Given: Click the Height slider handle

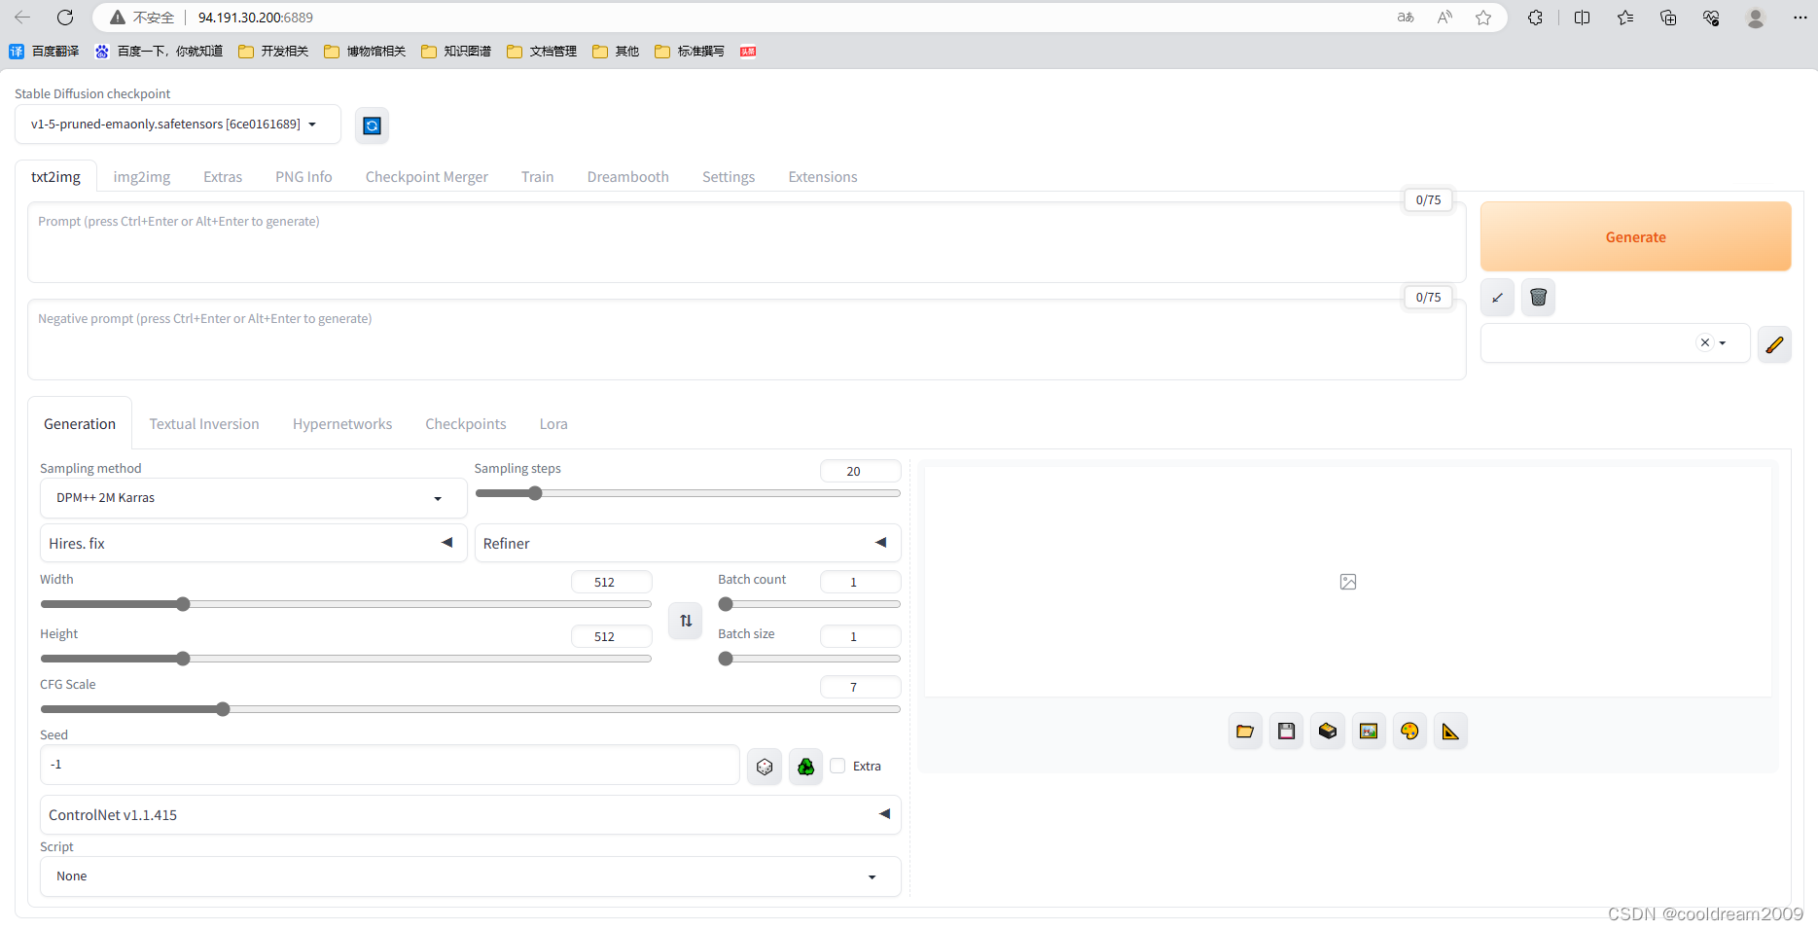Looking at the screenshot, I should [x=183, y=659].
